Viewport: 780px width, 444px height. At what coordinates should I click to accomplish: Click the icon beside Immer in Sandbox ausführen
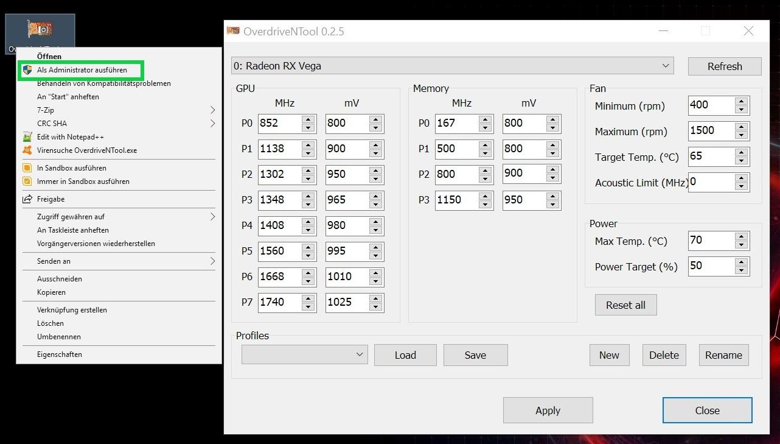[27, 181]
